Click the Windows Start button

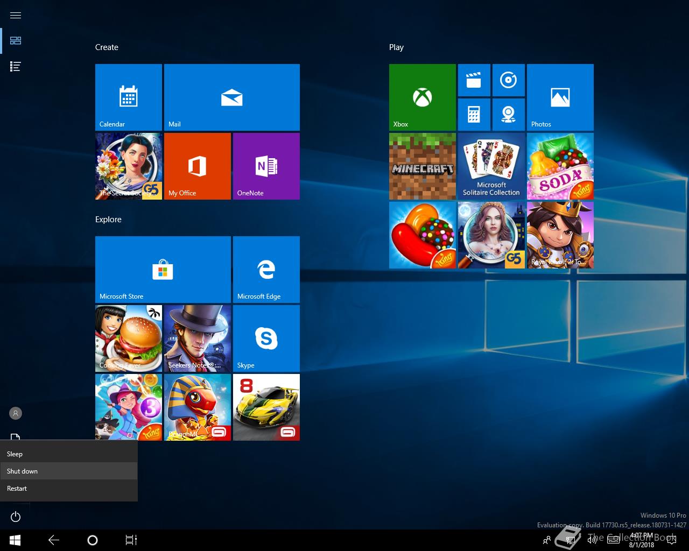click(15, 540)
